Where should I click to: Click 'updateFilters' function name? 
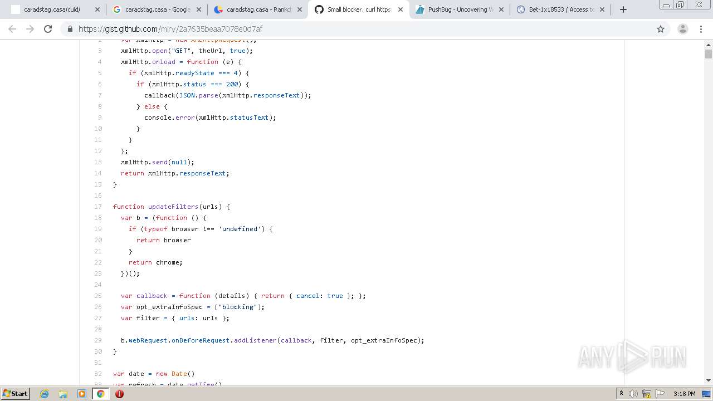click(x=173, y=207)
